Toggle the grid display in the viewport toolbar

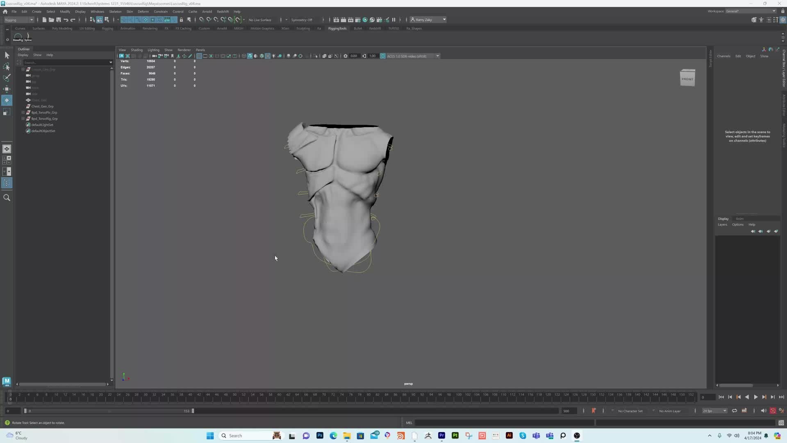(x=199, y=56)
